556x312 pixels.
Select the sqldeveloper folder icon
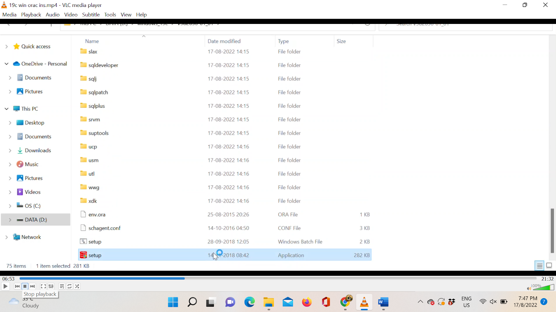point(83,65)
